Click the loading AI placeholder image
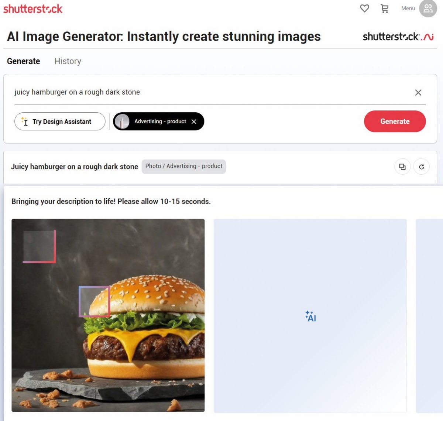This screenshot has width=443, height=421. 310,316
